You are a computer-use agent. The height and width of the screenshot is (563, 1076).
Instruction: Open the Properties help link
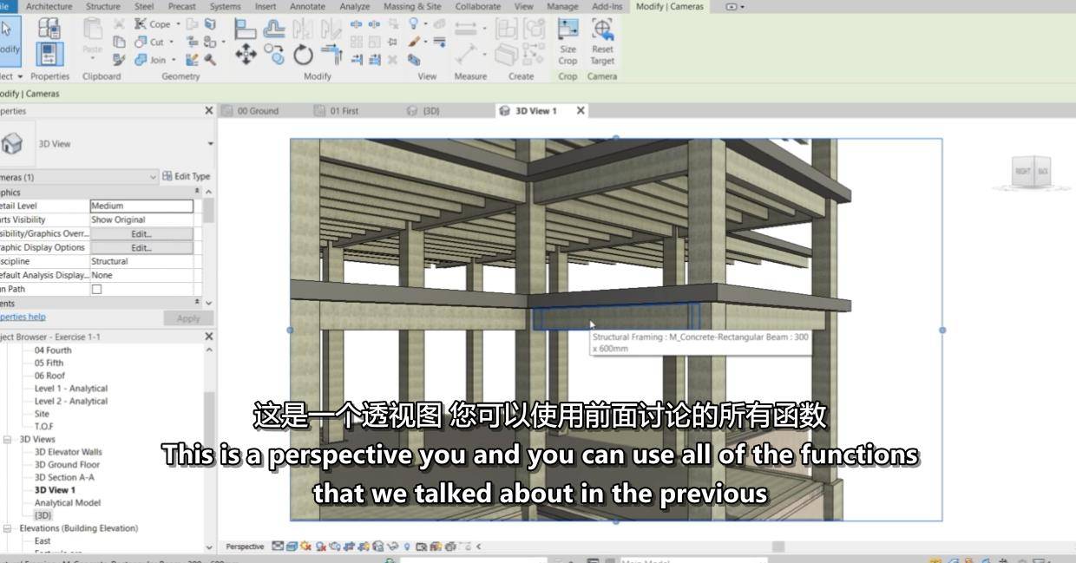23,318
